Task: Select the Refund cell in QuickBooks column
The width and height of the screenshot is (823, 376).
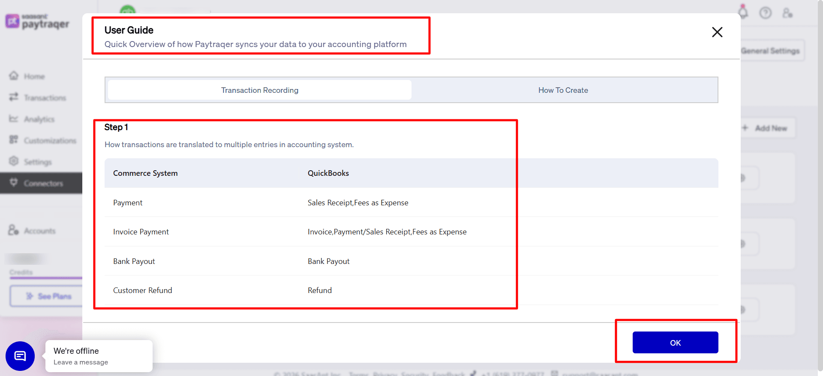Action: click(320, 290)
